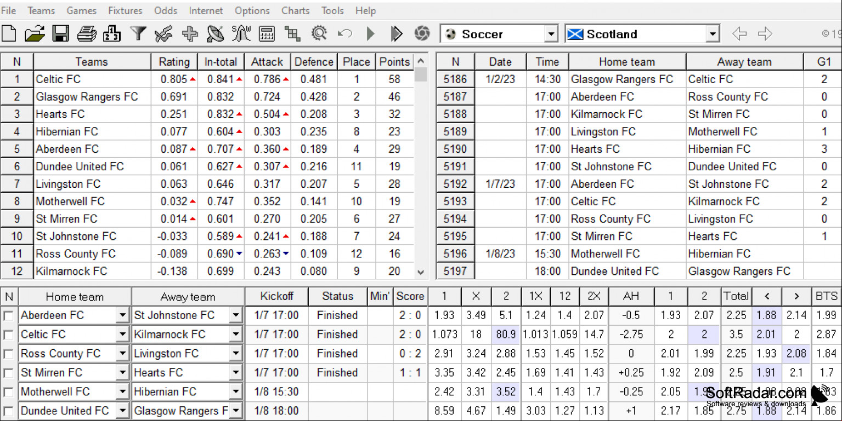Tick the checkbox for Motherwell FC match
The height and width of the screenshot is (421, 842).
[9, 393]
